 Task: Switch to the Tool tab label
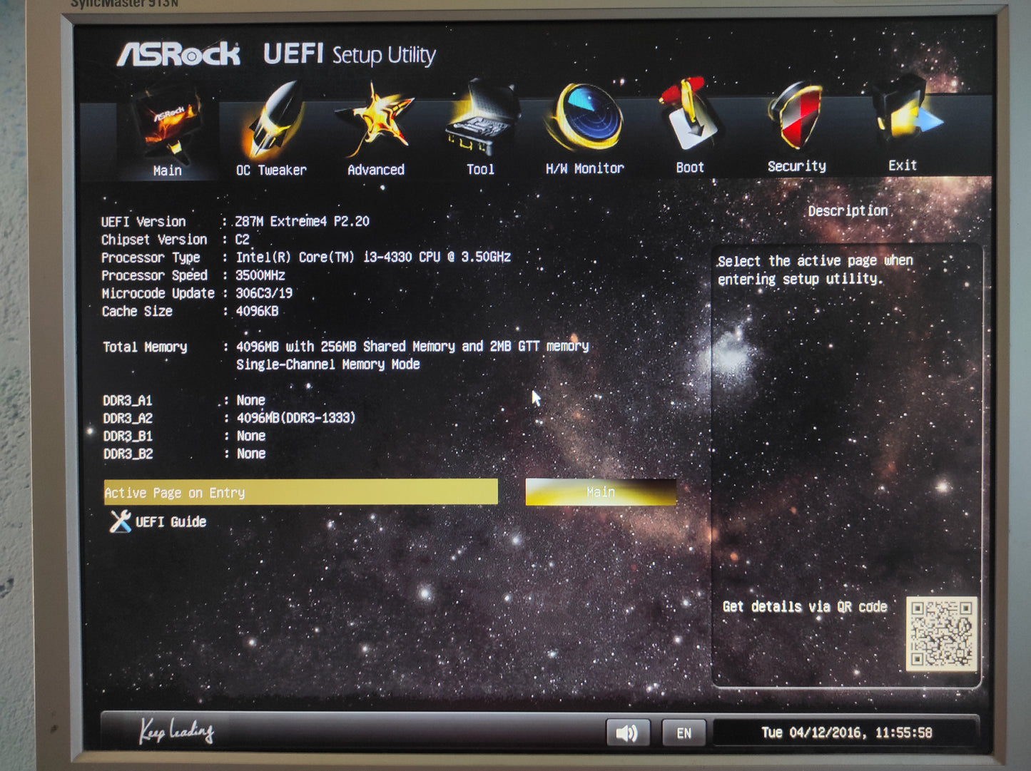[x=480, y=169]
